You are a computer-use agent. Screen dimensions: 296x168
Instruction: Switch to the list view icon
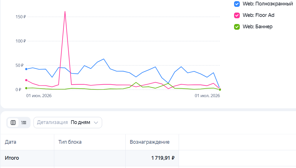click(x=24, y=123)
